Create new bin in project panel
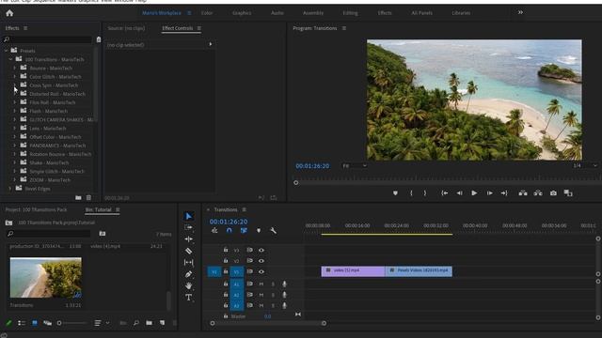This screenshot has width=602, height=338. click(149, 323)
